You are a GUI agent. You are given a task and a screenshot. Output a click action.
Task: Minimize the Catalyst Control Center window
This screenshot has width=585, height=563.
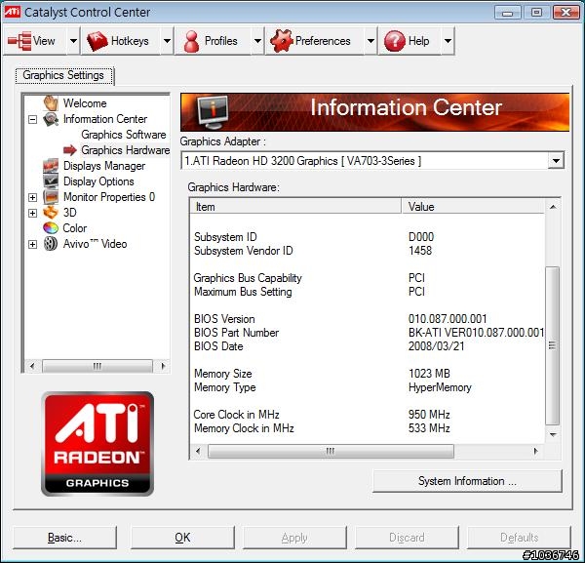[x=507, y=13]
